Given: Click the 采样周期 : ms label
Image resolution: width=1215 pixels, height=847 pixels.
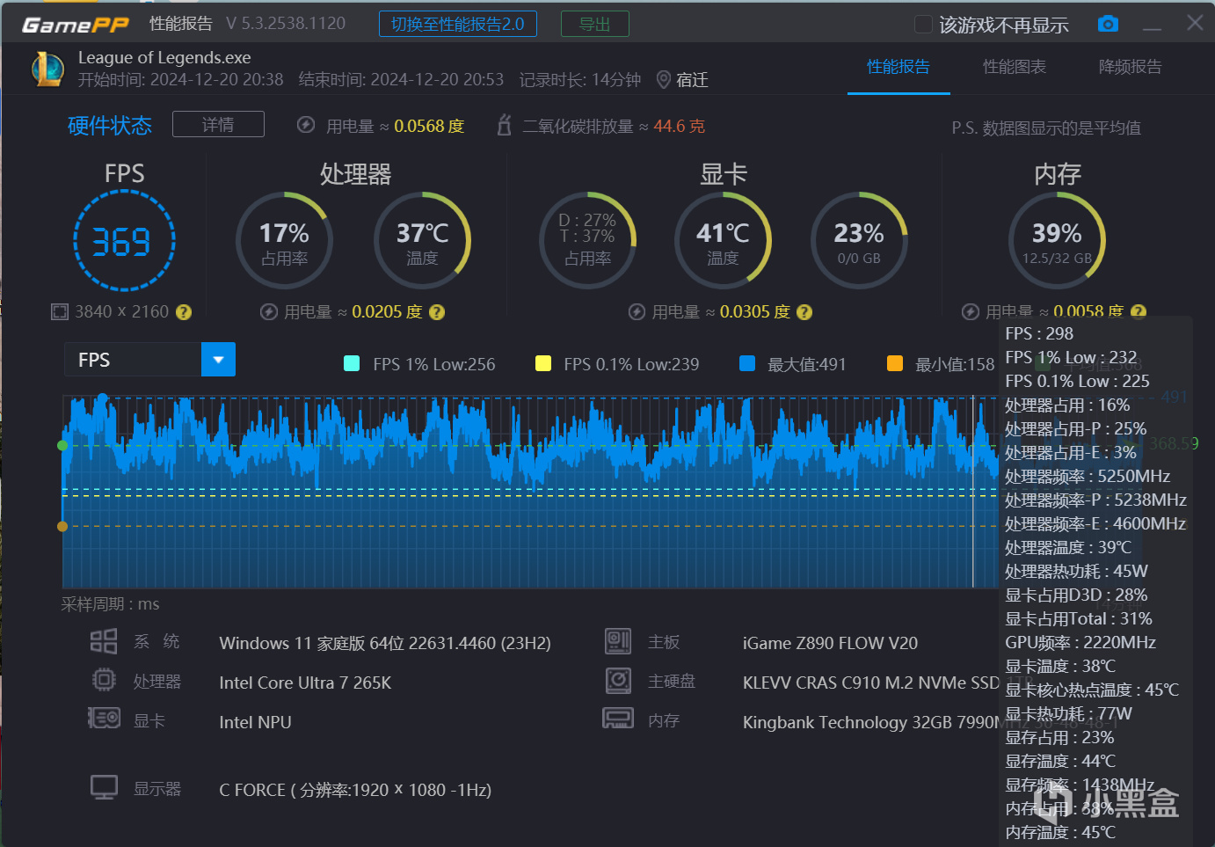Looking at the screenshot, I should pyautogui.click(x=110, y=604).
